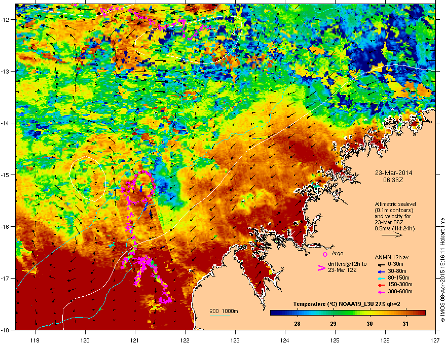Click the longitude label 123

coord(235,340)
